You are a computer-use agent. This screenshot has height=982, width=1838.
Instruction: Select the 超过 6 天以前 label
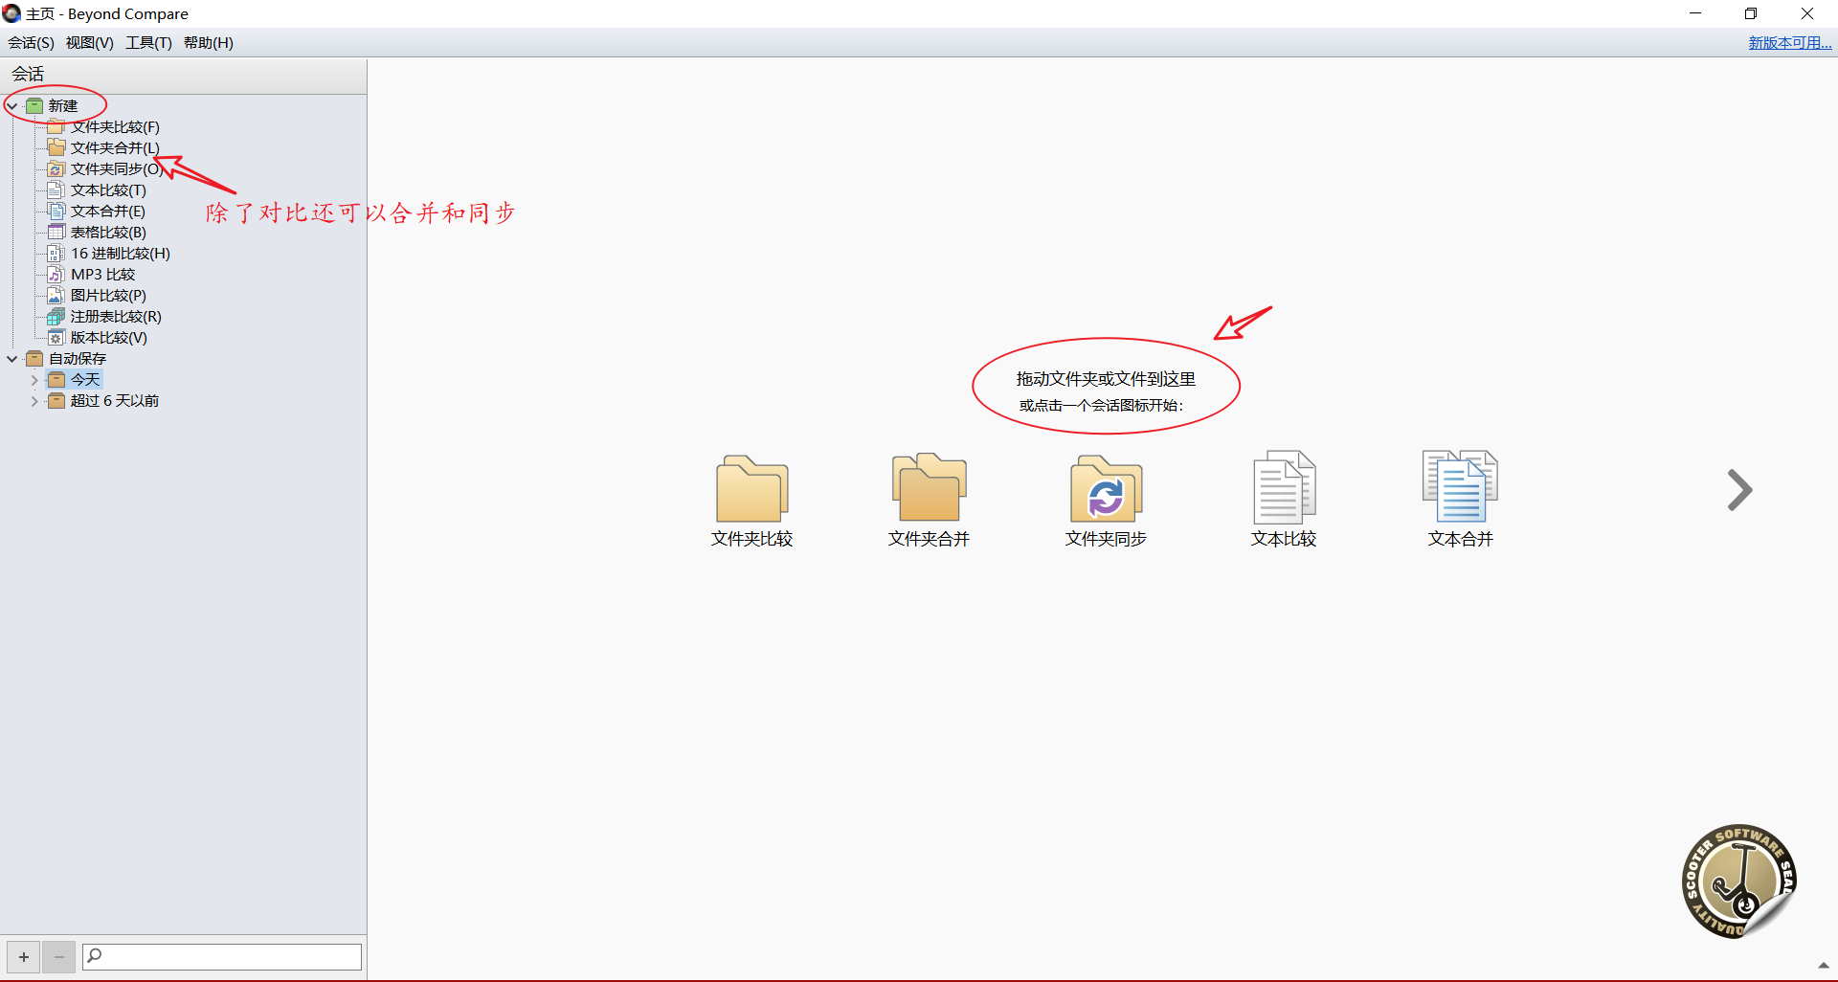click(x=115, y=400)
